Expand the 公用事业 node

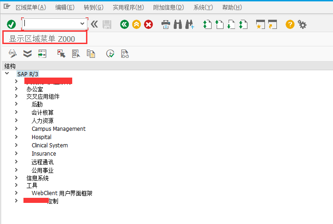point(16,170)
